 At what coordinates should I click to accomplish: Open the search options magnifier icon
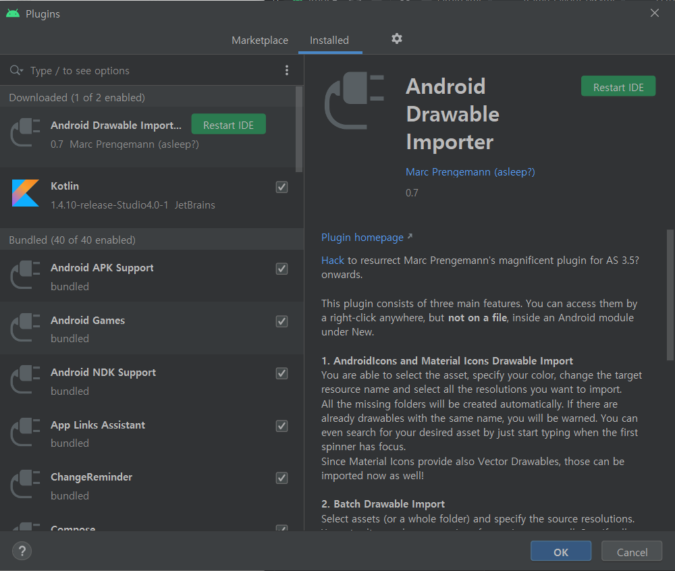16,70
